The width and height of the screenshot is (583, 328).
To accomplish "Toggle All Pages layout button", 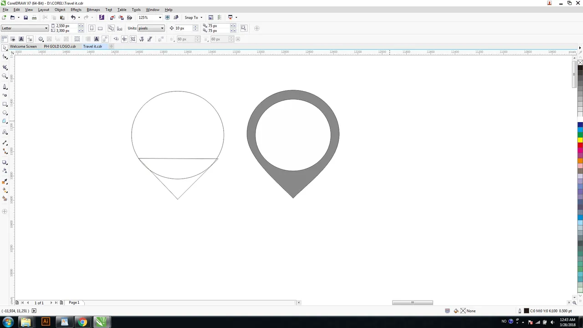I will tap(111, 28).
